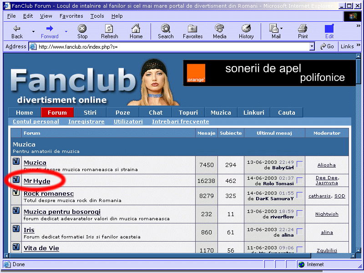Open the Utilizatori link
The image size is (364, 273).
[128, 121]
